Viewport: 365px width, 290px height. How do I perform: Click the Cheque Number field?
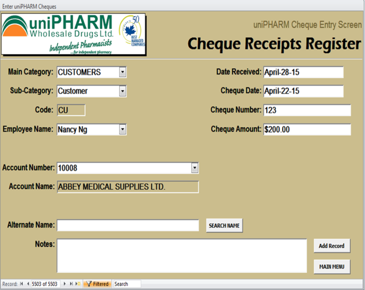(307, 110)
